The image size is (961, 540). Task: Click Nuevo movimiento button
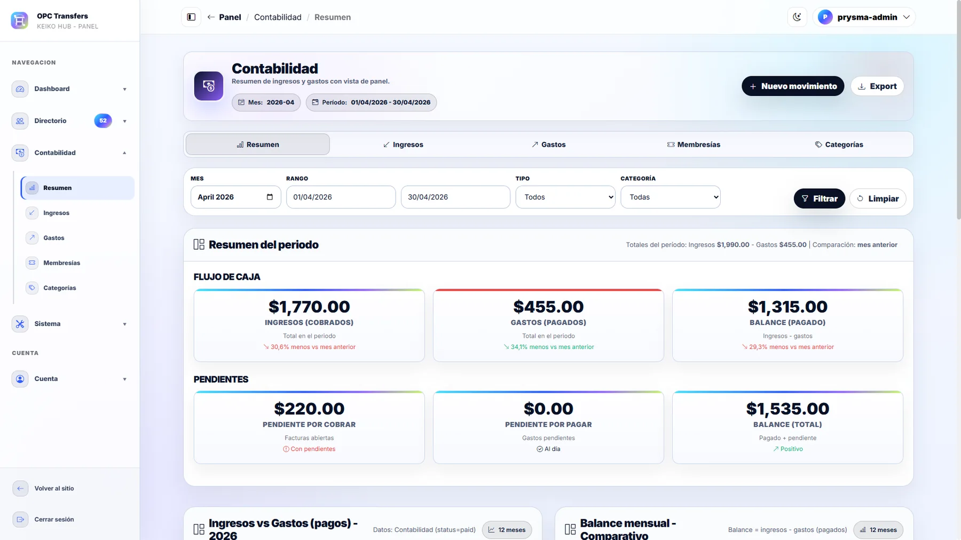[x=793, y=86]
